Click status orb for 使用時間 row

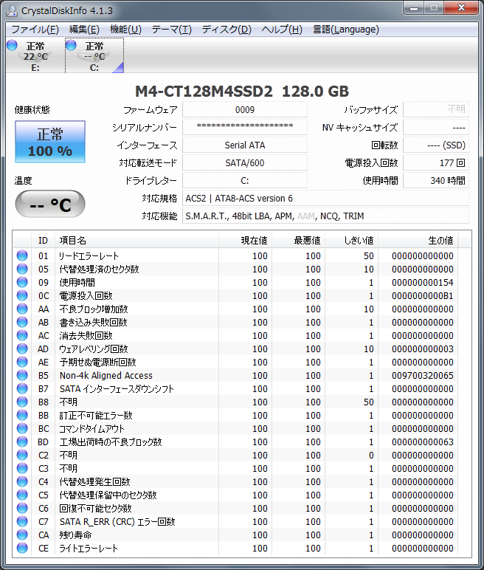[22, 283]
